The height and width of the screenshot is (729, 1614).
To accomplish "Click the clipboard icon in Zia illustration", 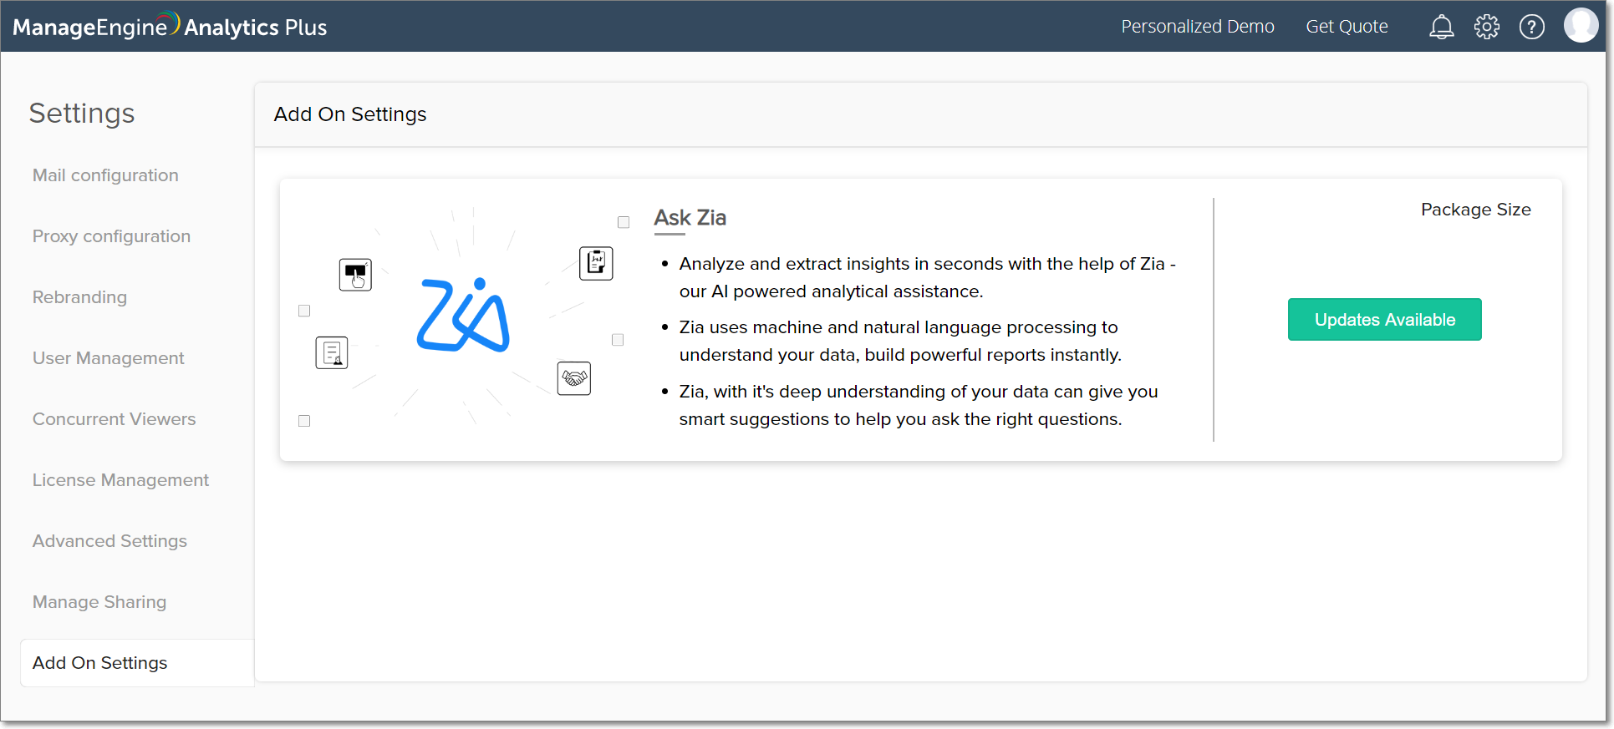I will click(596, 263).
